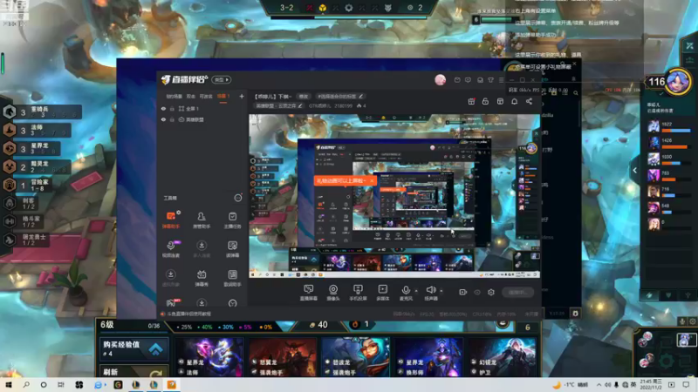Screen dimensions: 698x392
Task: Select the 英雄联盟 source row
Action: click(202, 119)
